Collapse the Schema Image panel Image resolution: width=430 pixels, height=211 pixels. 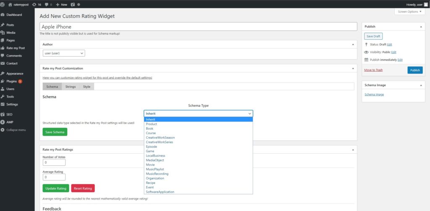tap(421, 85)
